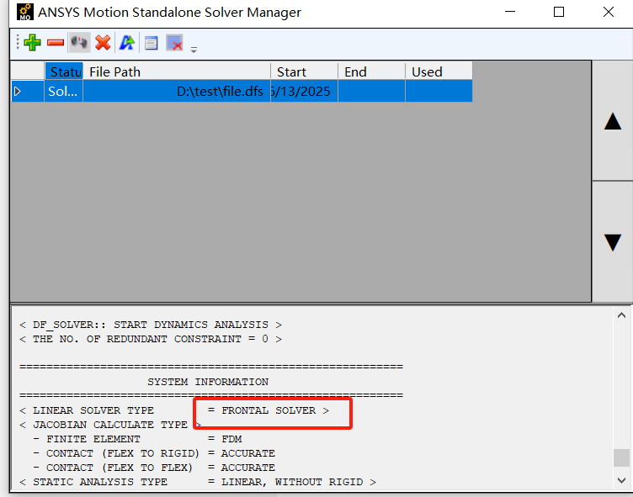This screenshot has width=633, height=497.
Task: Maximize the Solver Manager window
Action: click(x=559, y=12)
